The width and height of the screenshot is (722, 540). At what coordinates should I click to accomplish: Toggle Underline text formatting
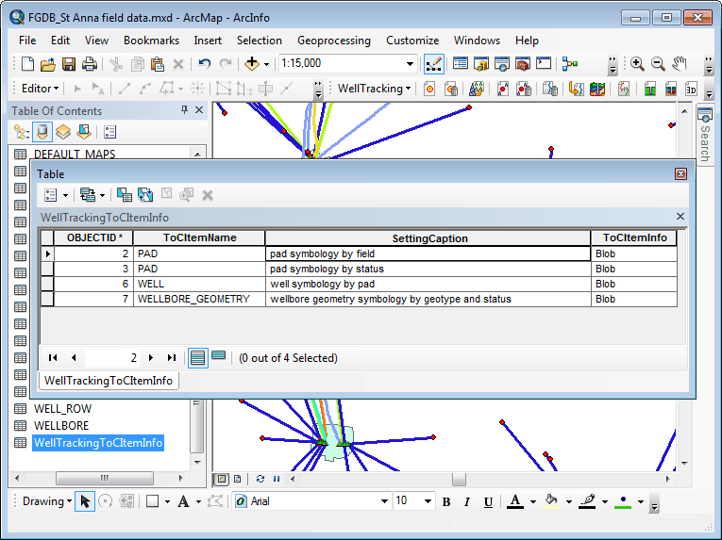click(488, 501)
